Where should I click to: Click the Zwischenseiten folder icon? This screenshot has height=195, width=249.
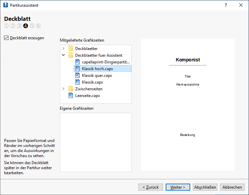coord(71,89)
